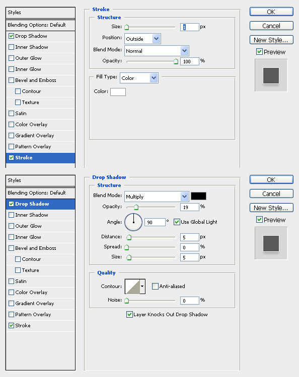Screen dimensions: 299x377
Task: Click the contour dropdown arrow
Action: (142, 287)
